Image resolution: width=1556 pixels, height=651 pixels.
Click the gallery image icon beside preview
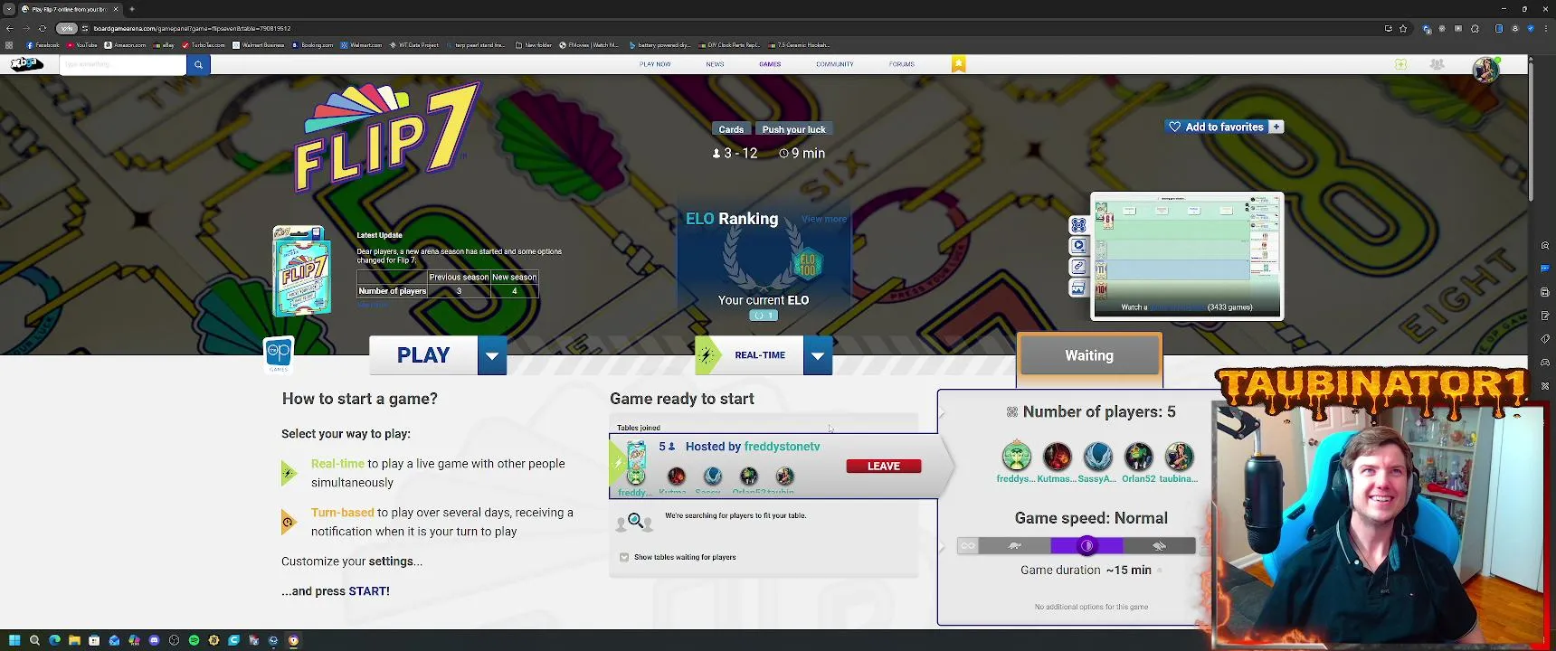[x=1078, y=288]
